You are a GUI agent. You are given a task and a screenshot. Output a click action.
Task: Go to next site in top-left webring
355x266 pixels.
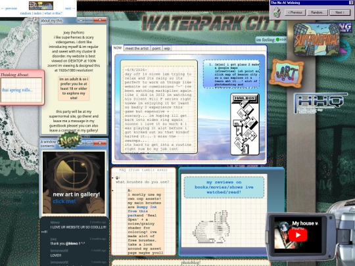click(x=70, y=9)
